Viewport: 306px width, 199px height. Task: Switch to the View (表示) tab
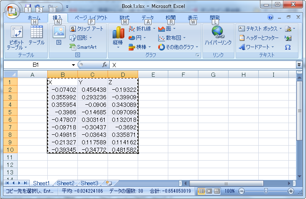tap(193, 18)
